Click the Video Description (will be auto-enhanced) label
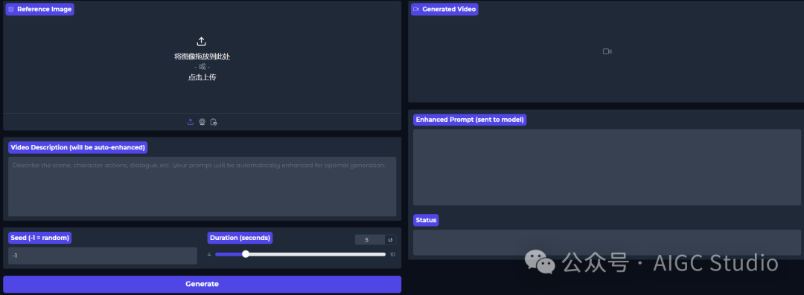The height and width of the screenshot is (295, 804). (78, 147)
